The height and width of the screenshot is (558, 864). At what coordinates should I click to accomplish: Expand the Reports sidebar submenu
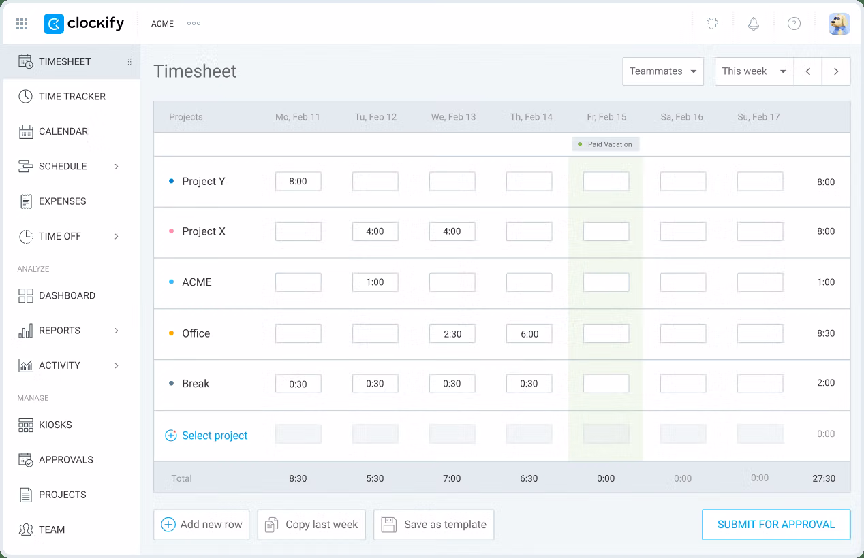[117, 331]
